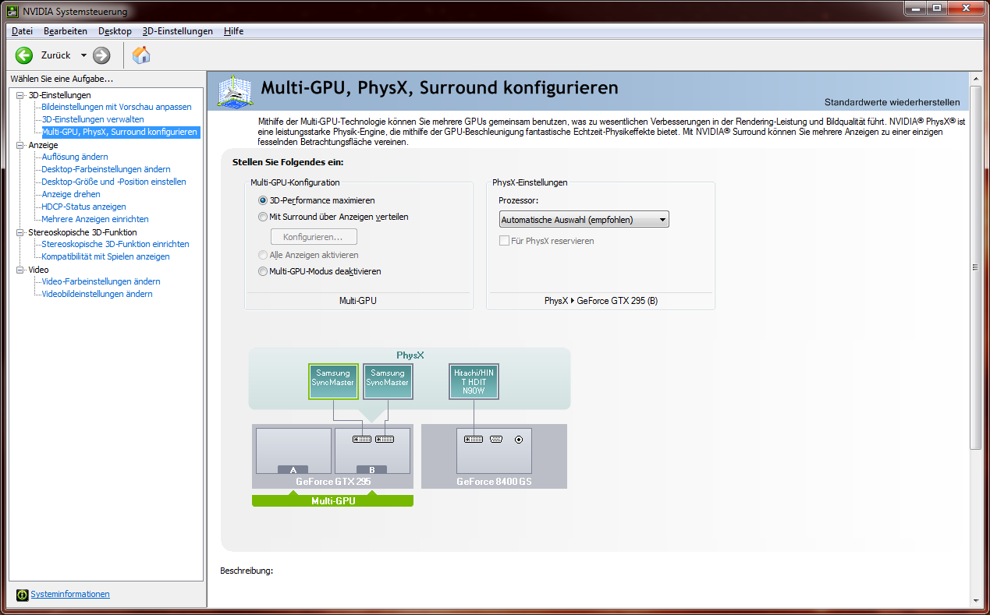Open Bildeinstellungen mit Vorschau anpassen
This screenshot has height=615, width=990.
click(x=116, y=107)
